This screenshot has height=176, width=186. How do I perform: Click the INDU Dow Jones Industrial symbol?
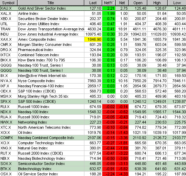coord(4,34)
